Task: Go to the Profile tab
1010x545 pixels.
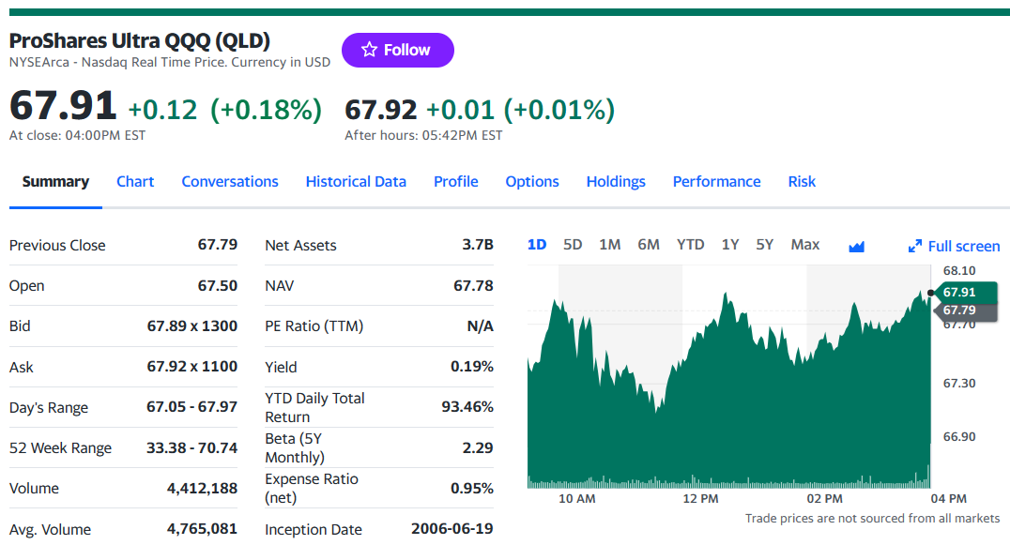Action: (456, 181)
